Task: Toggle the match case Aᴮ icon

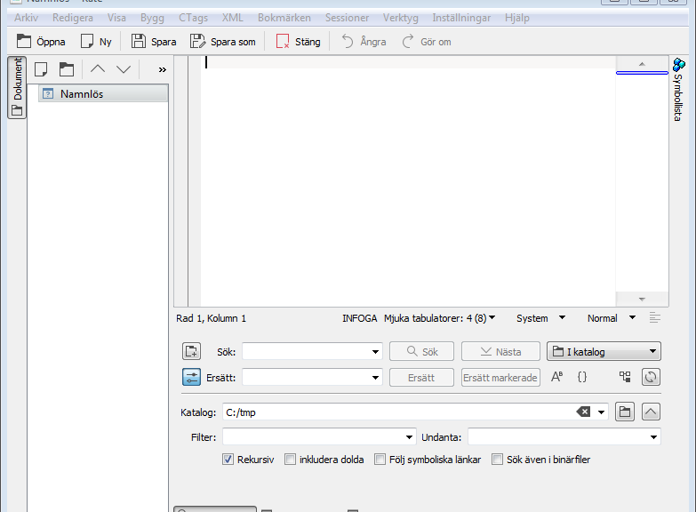Action: pyautogui.click(x=557, y=377)
